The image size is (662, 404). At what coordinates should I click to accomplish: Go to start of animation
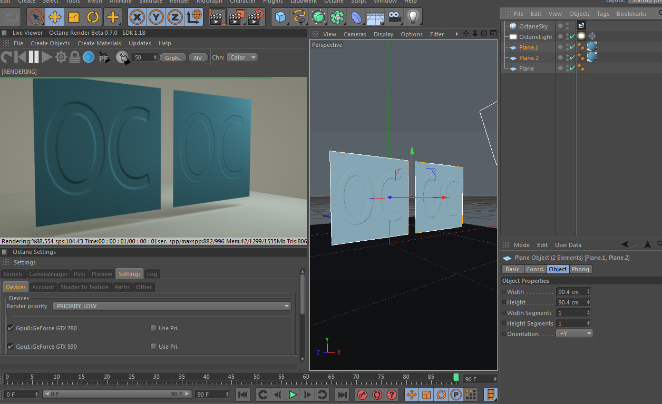(x=243, y=395)
